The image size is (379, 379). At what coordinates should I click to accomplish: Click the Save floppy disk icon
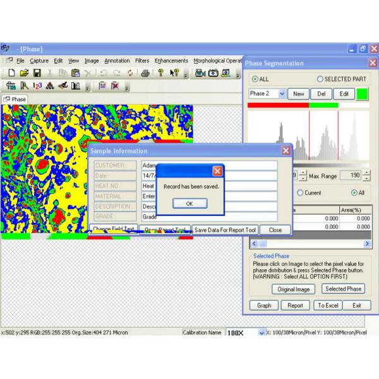tap(37, 73)
